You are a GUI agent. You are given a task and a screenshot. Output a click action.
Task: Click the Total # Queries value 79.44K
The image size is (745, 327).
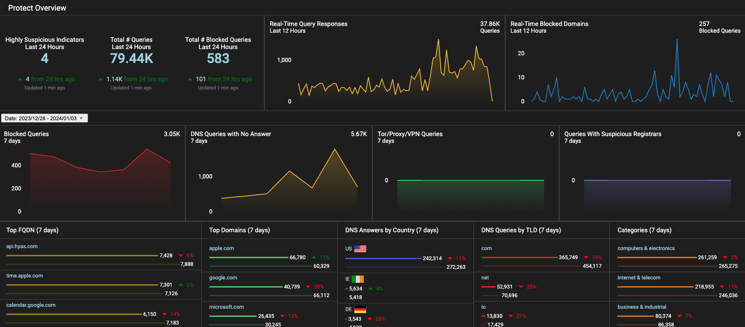[x=131, y=59]
